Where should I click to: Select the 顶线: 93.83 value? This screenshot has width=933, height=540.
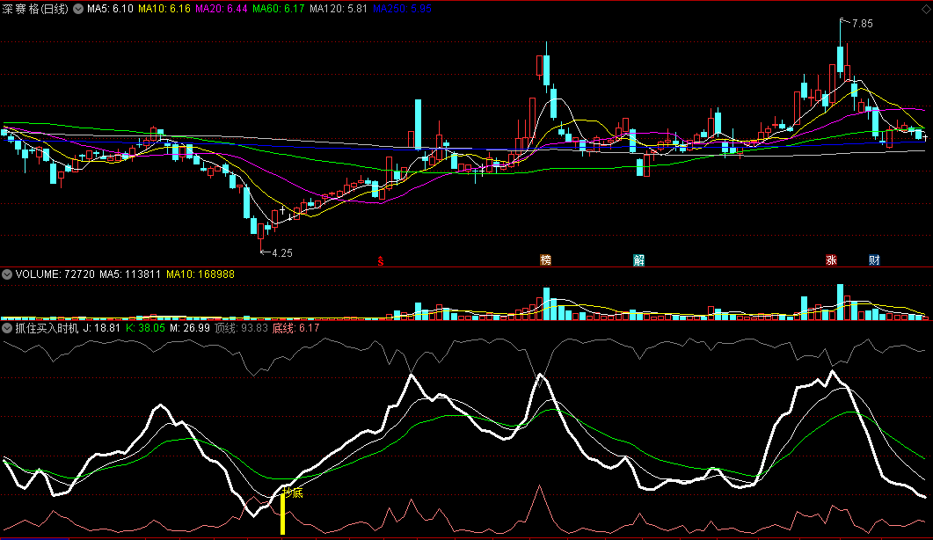pos(241,328)
